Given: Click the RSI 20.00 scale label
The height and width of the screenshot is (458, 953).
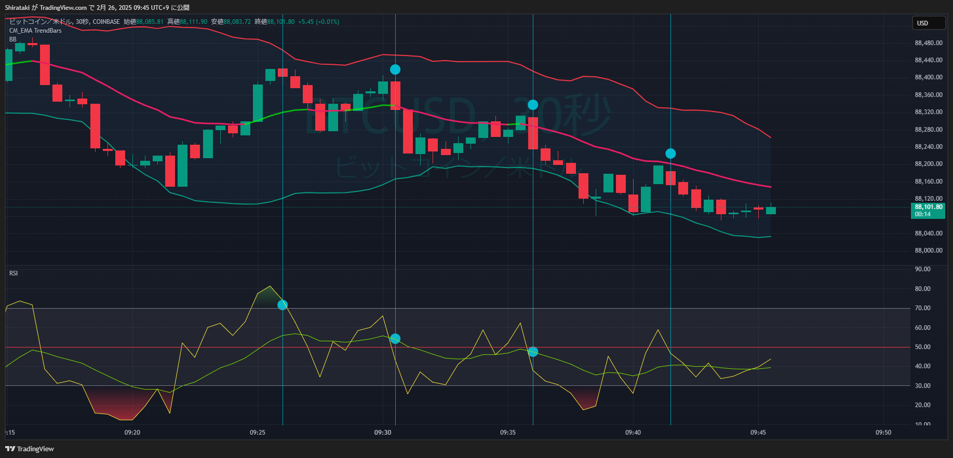Looking at the screenshot, I should pos(922,405).
